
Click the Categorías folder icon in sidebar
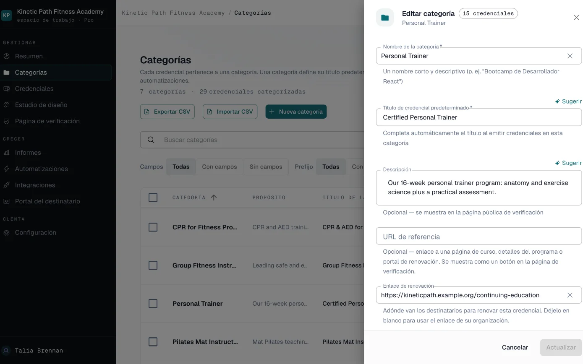click(6, 73)
